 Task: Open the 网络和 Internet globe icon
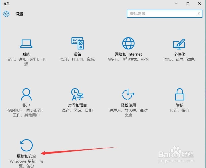pyautogui.click(x=128, y=43)
